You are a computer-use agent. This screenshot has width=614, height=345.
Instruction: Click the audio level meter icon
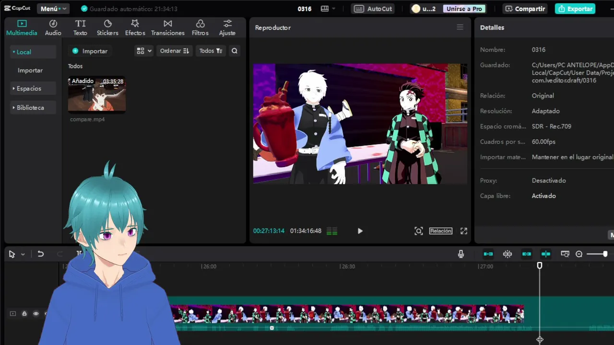pos(331,231)
